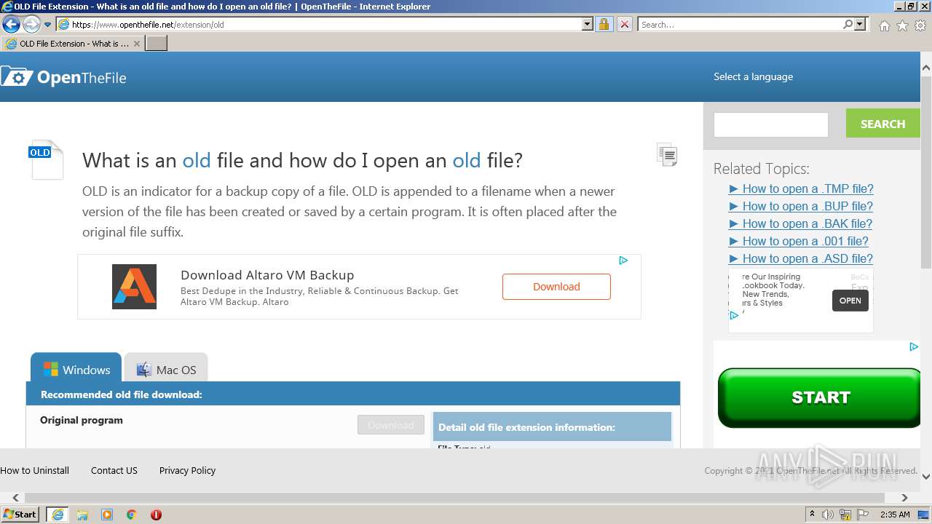932x524 pixels.
Task: Open How to open a .TMP file link
Action: (x=800, y=188)
